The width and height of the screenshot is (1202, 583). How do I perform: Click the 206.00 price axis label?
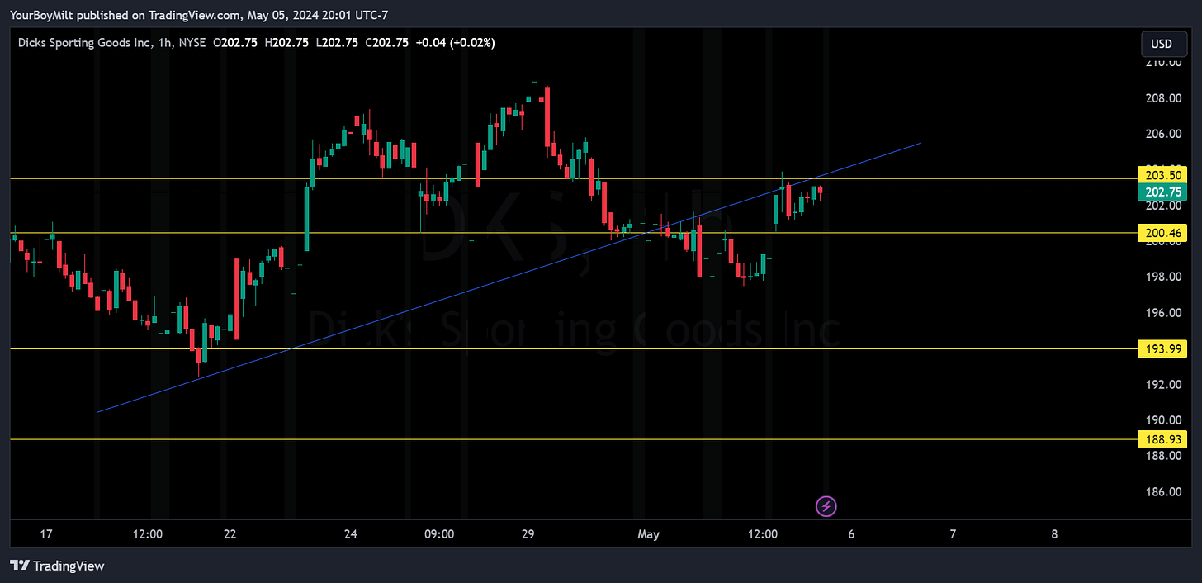click(1163, 134)
